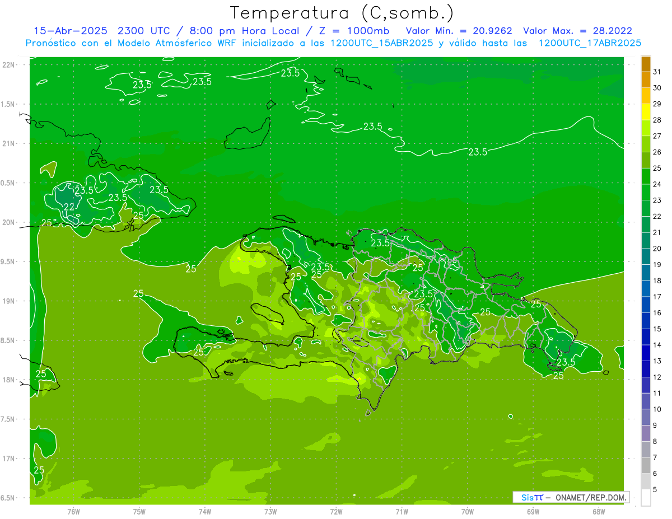Click the legend scale number "28"

(657, 120)
